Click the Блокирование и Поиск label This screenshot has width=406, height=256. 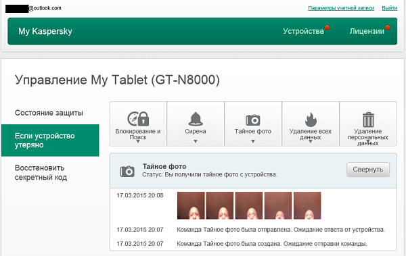pyautogui.click(x=138, y=134)
